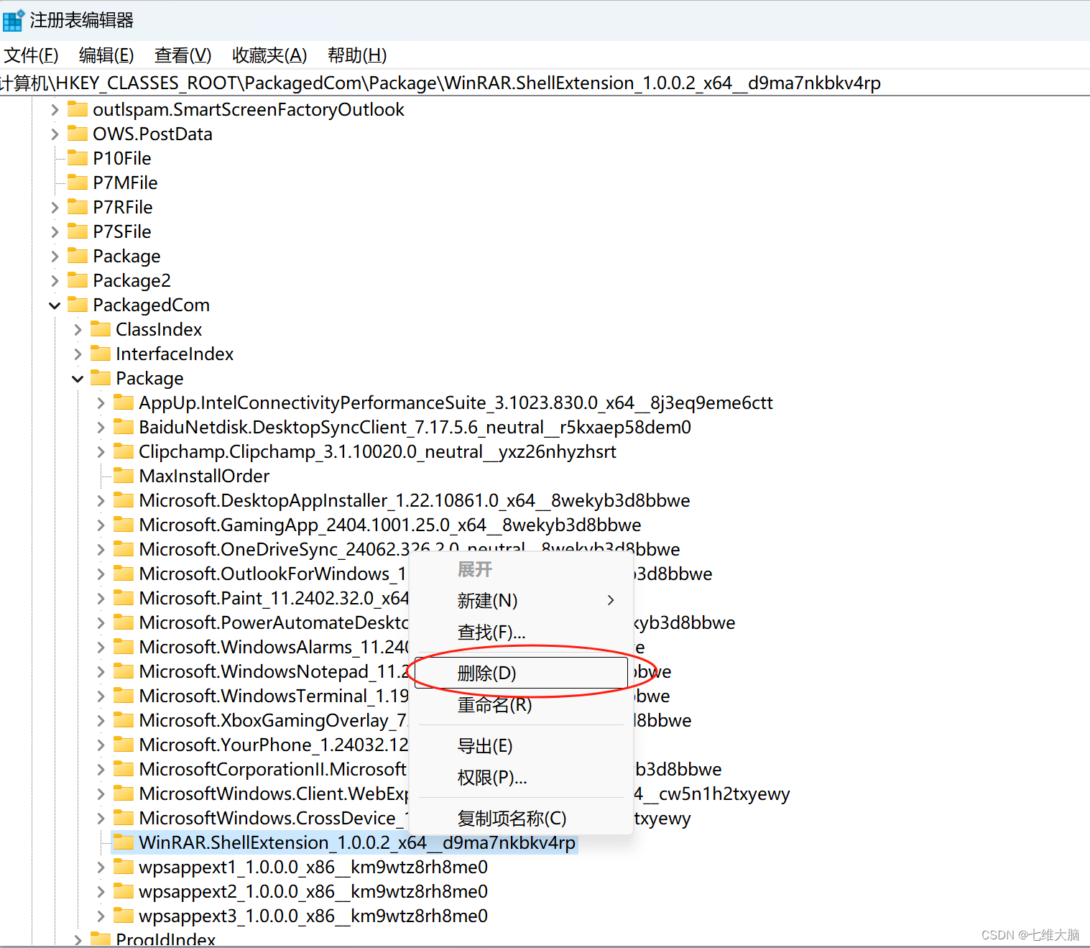Open the 编辑(E) menu
This screenshot has width=1090, height=948.
106,55
